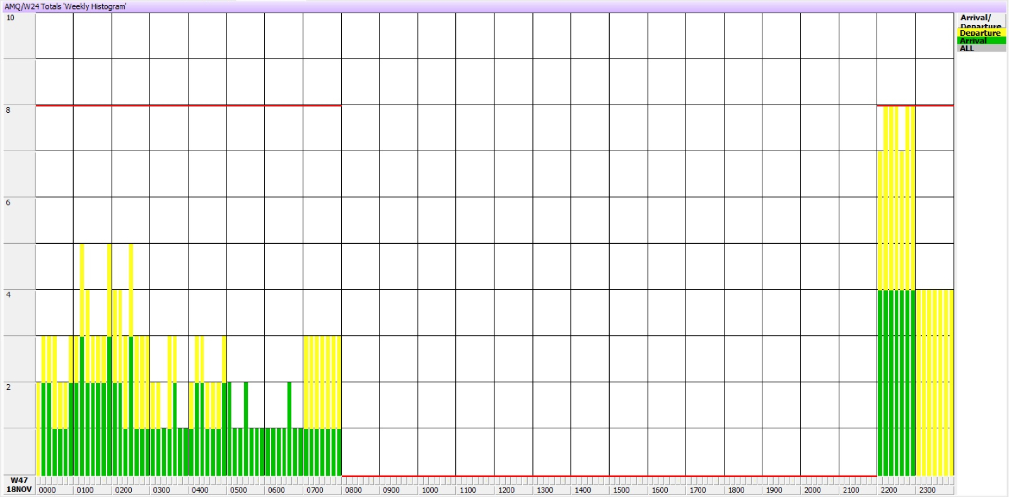Select the yellow Departure legend entry
The width and height of the screenshot is (1009, 497).
[x=980, y=33]
